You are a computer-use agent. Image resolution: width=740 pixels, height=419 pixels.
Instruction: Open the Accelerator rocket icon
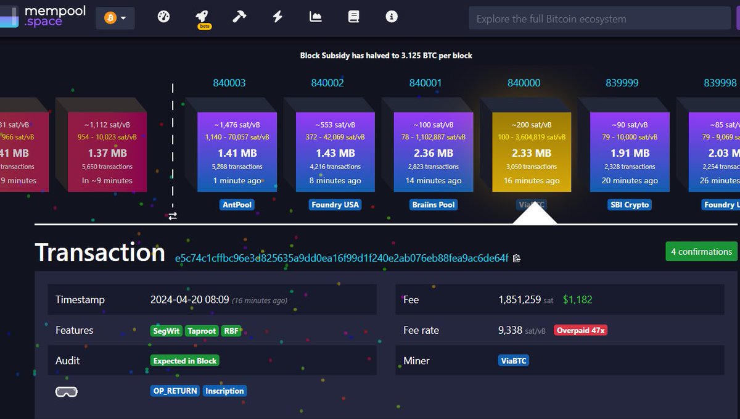[x=202, y=18]
